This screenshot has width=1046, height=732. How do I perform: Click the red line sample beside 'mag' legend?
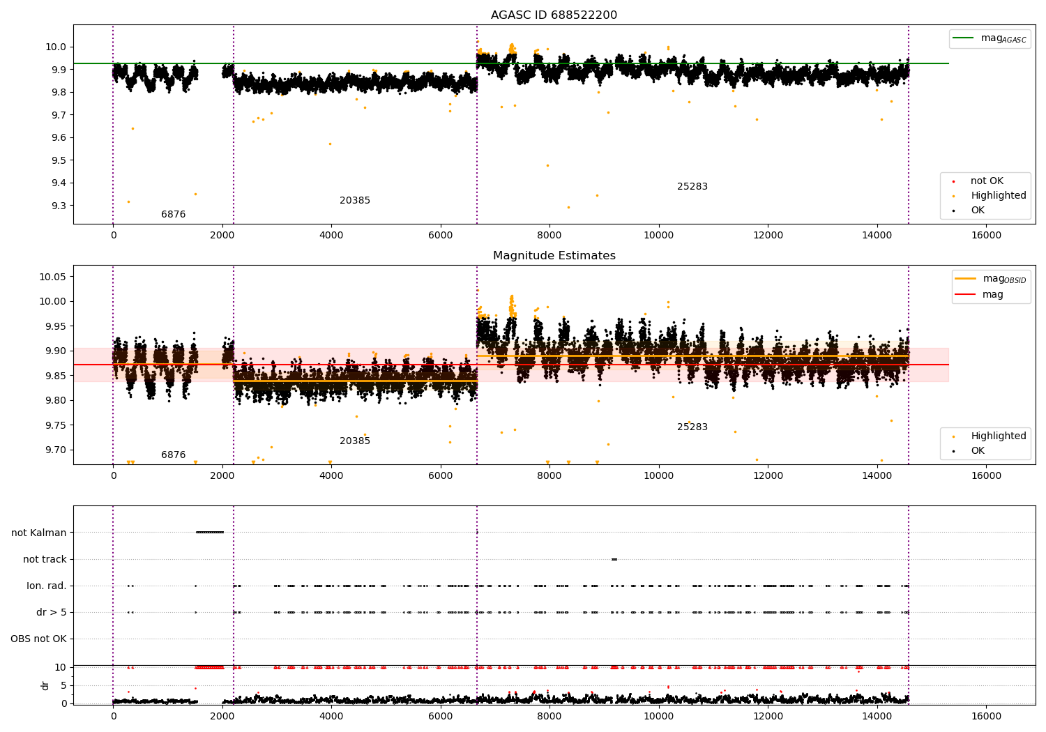tap(966, 294)
